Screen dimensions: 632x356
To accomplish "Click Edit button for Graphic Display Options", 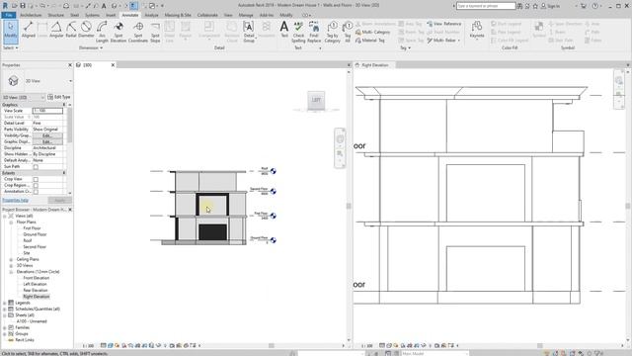I will coord(47,142).
